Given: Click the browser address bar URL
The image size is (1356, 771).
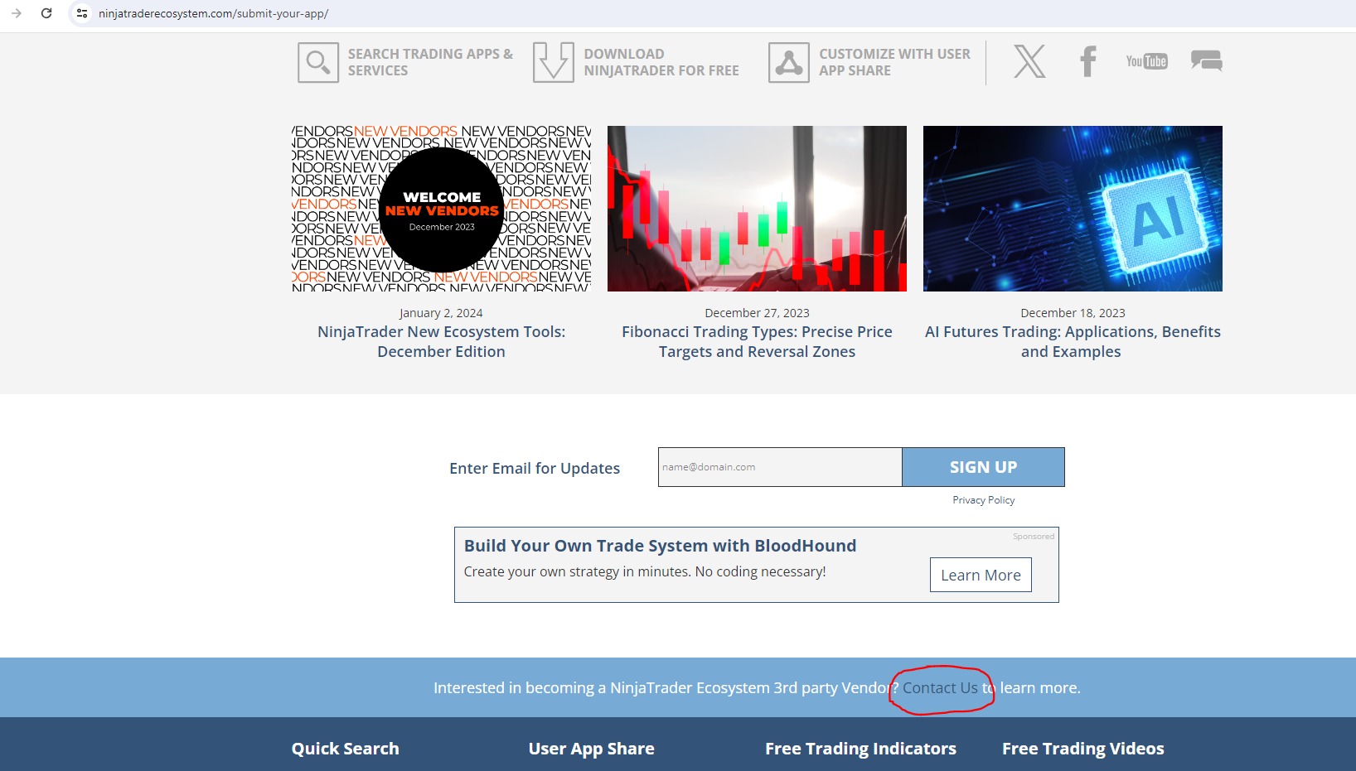Looking at the screenshot, I should (213, 13).
